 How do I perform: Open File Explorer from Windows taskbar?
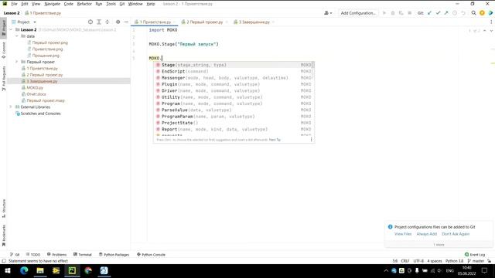pos(40,270)
